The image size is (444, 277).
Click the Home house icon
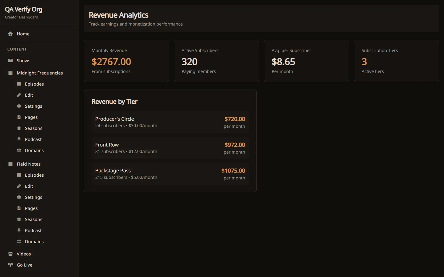point(10,34)
